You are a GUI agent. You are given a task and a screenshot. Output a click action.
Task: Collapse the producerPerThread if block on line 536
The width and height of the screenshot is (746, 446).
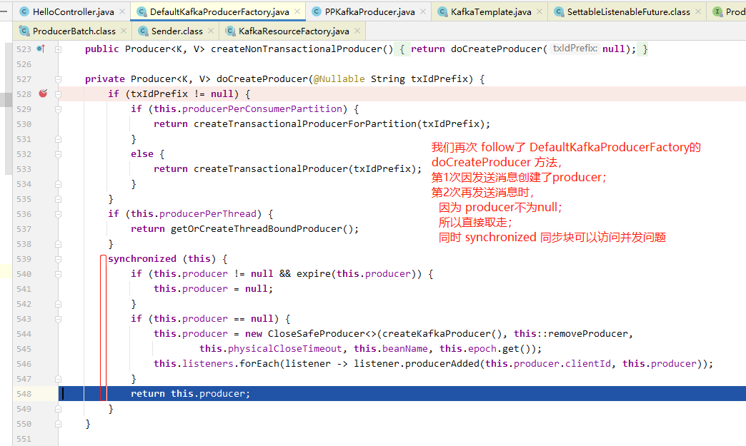pos(58,214)
